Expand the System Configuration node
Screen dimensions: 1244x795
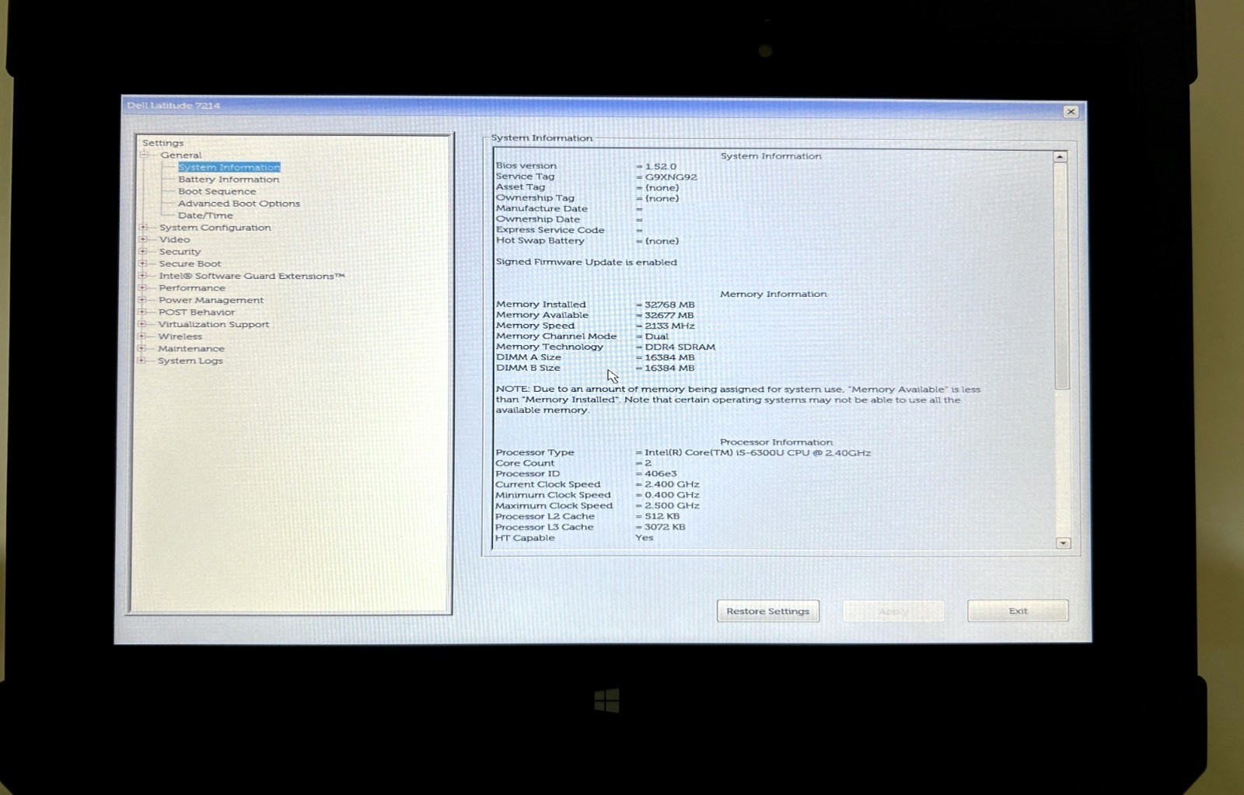[142, 227]
